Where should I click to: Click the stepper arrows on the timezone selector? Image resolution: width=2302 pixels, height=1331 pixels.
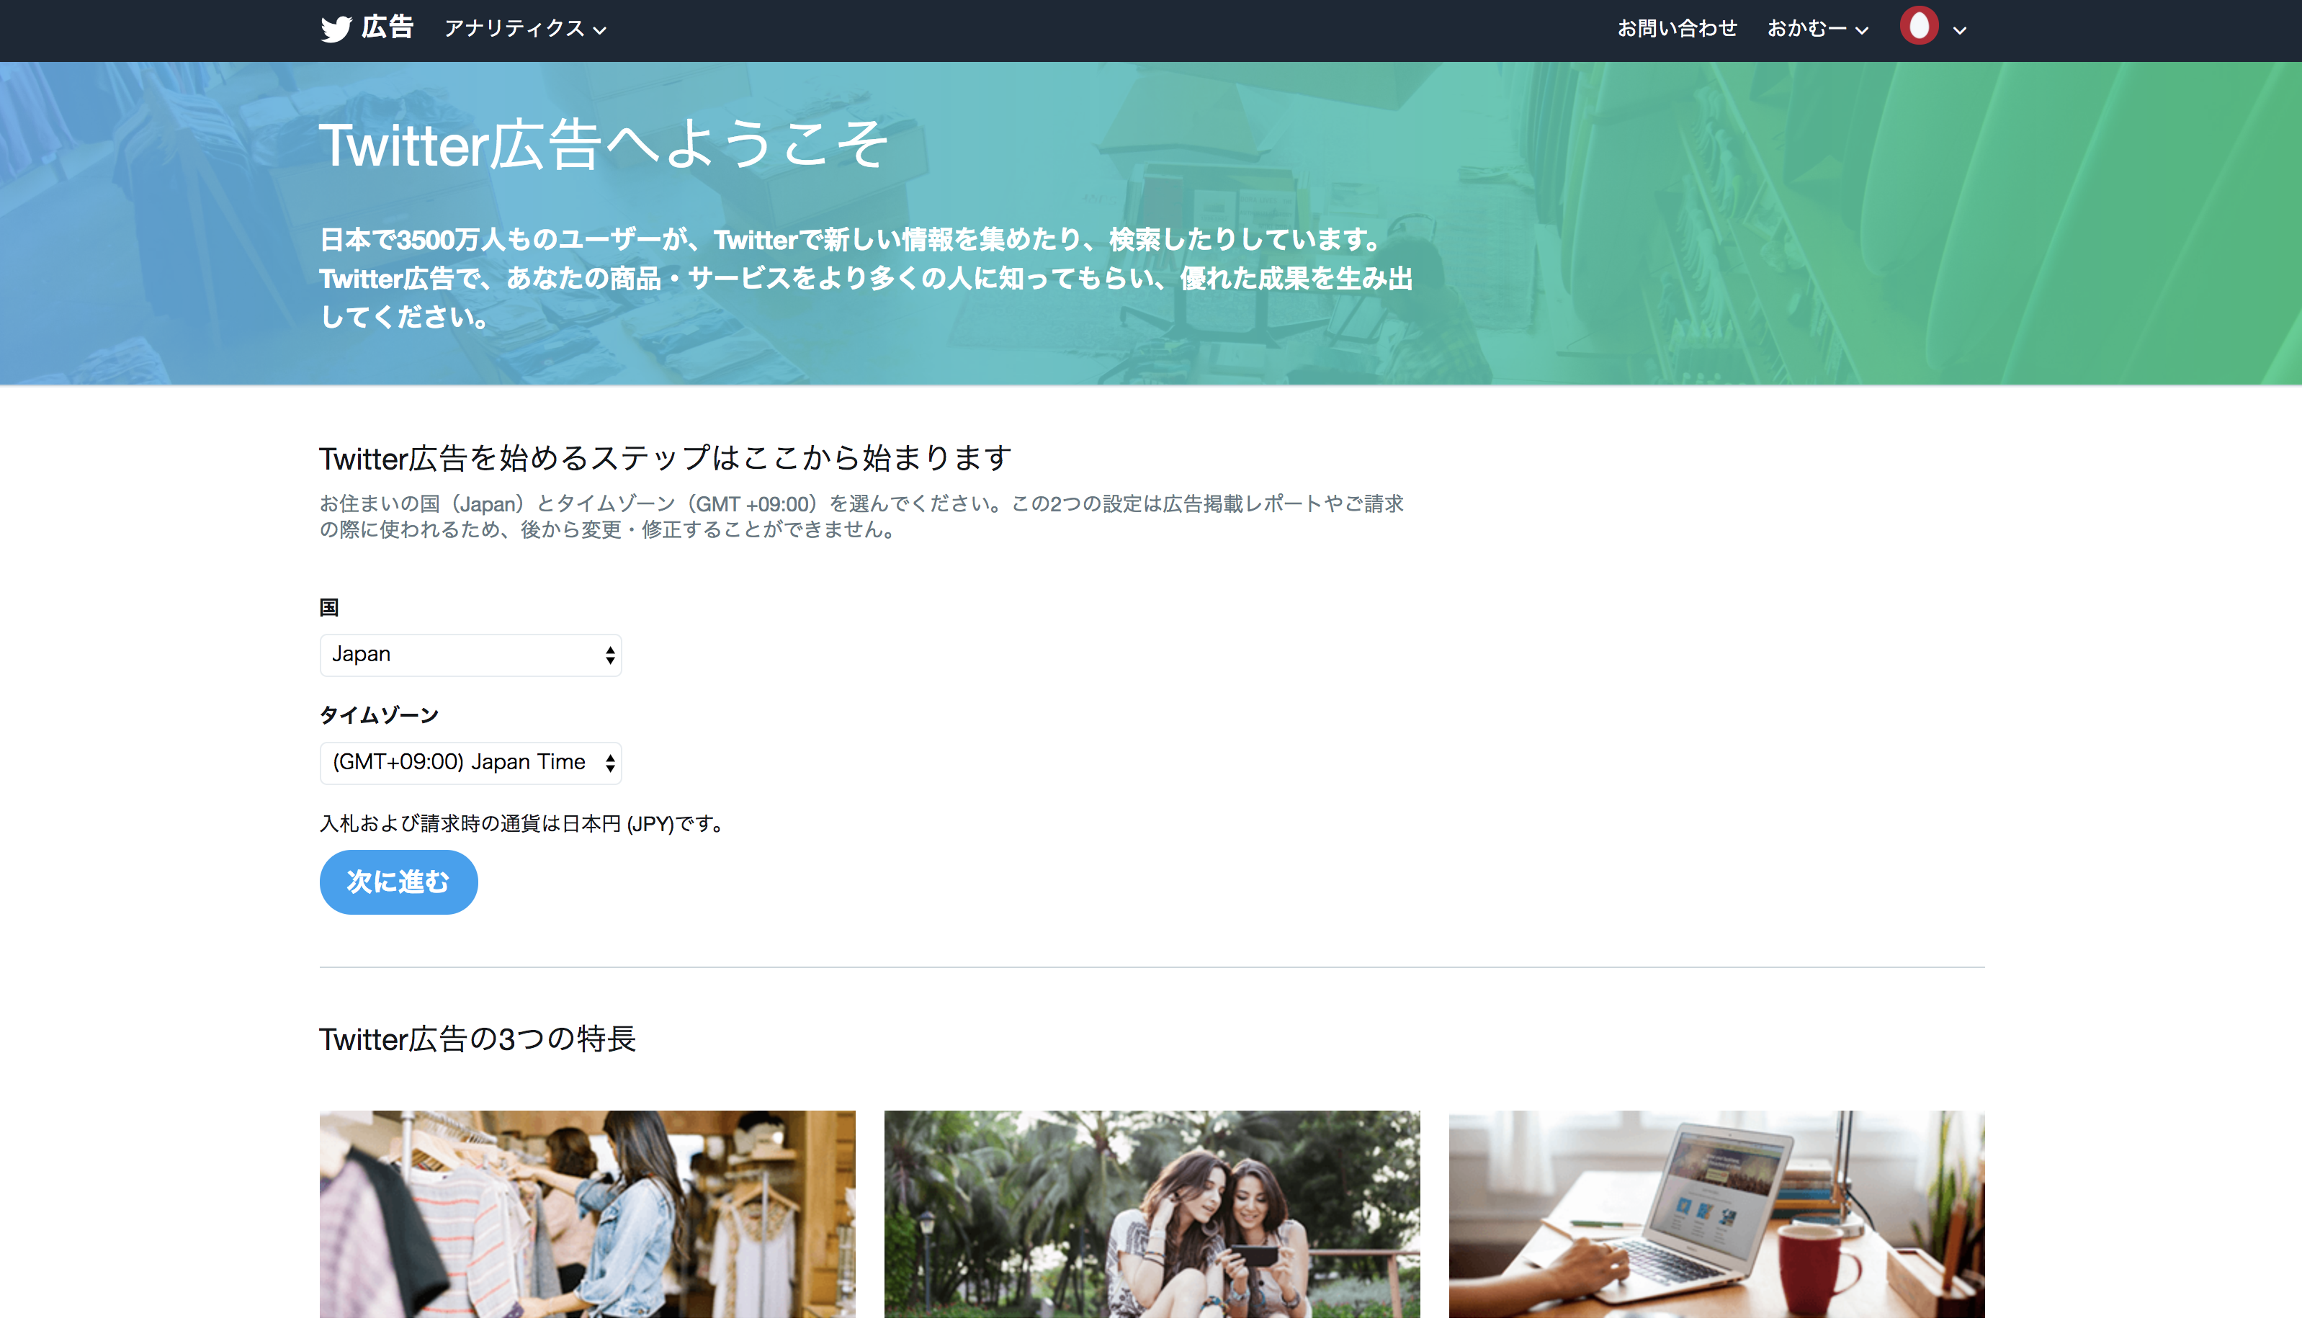click(x=609, y=763)
